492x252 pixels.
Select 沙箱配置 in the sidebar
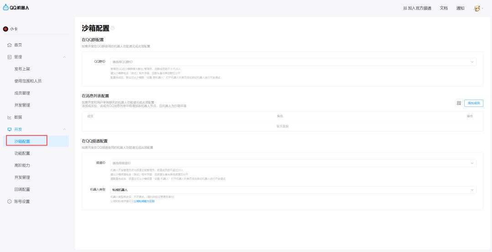pyautogui.click(x=22, y=141)
